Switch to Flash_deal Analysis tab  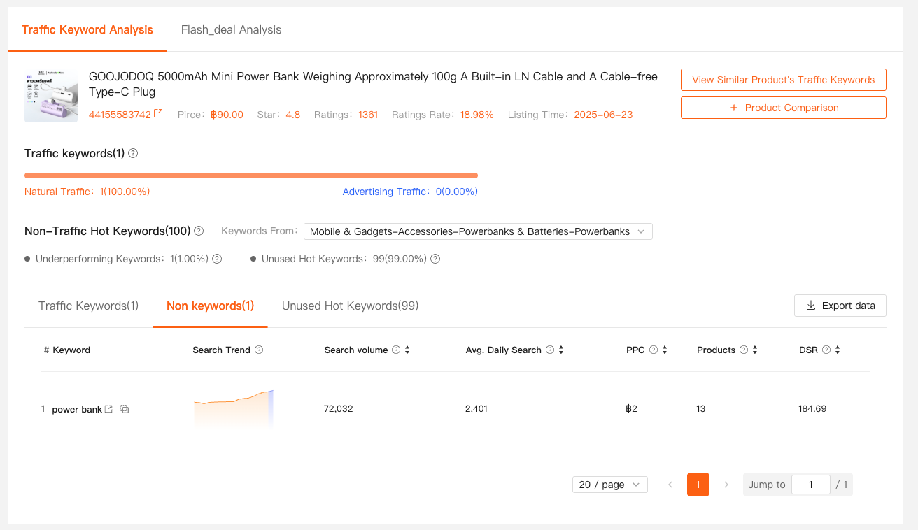pos(231,29)
